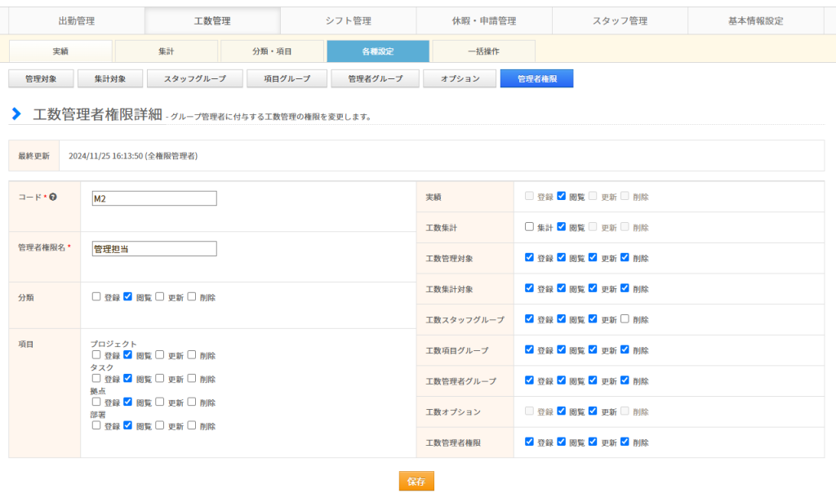Screen dimensions: 836x498
Task: Click the 管理者権限名 input field
Action: (154, 248)
